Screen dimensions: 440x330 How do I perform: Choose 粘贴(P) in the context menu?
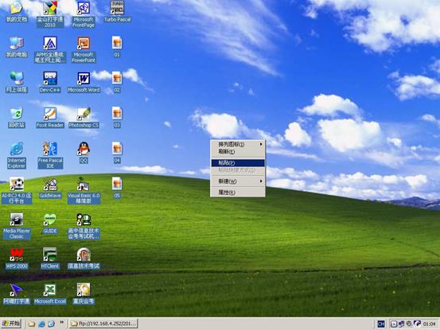coord(238,163)
